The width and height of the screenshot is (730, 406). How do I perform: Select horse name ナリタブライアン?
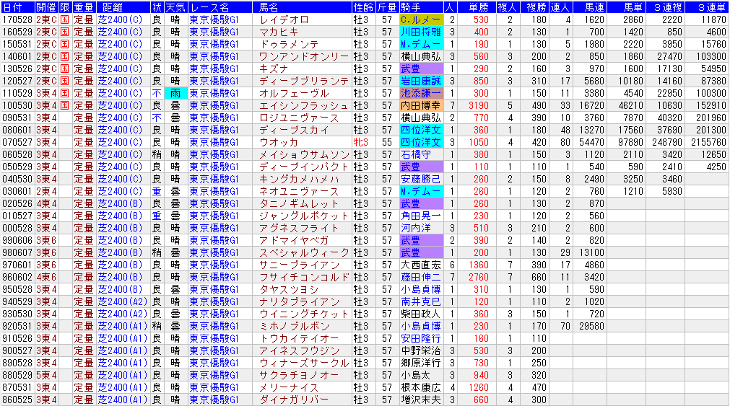click(x=299, y=301)
